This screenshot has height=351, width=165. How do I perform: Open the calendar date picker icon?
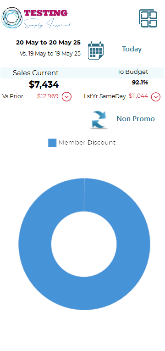(x=96, y=50)
